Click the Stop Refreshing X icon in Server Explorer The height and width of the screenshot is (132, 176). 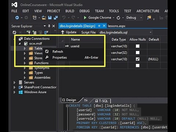[x=20, y=32]
